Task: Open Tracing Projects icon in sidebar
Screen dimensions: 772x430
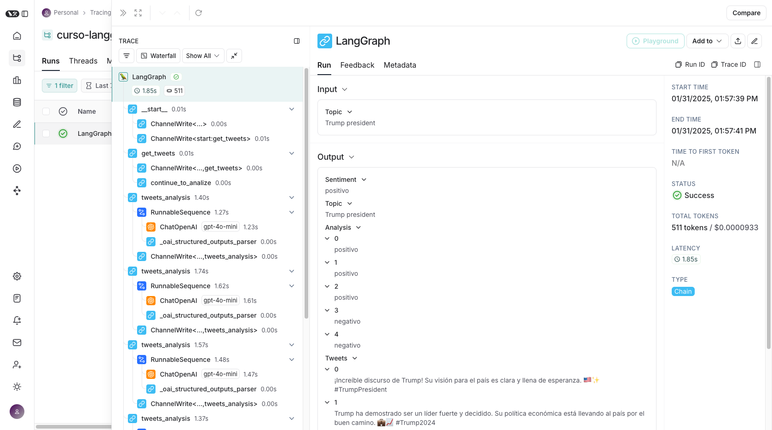Action: 17,58
